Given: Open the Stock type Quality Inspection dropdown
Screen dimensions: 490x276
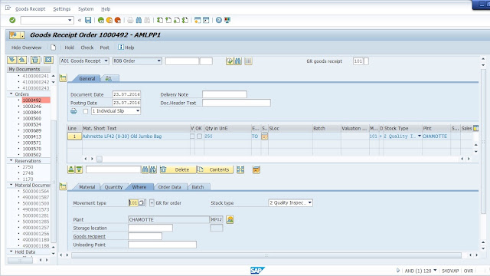Looking at the screenshot, I should tap(309, 202).
